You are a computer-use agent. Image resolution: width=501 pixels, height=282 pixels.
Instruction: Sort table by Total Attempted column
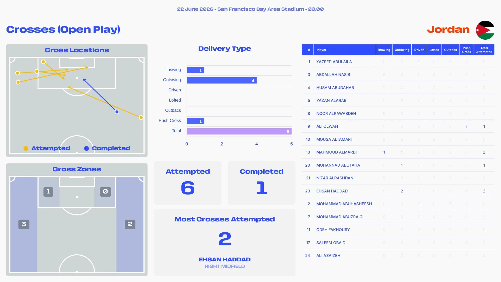(484, 50)
